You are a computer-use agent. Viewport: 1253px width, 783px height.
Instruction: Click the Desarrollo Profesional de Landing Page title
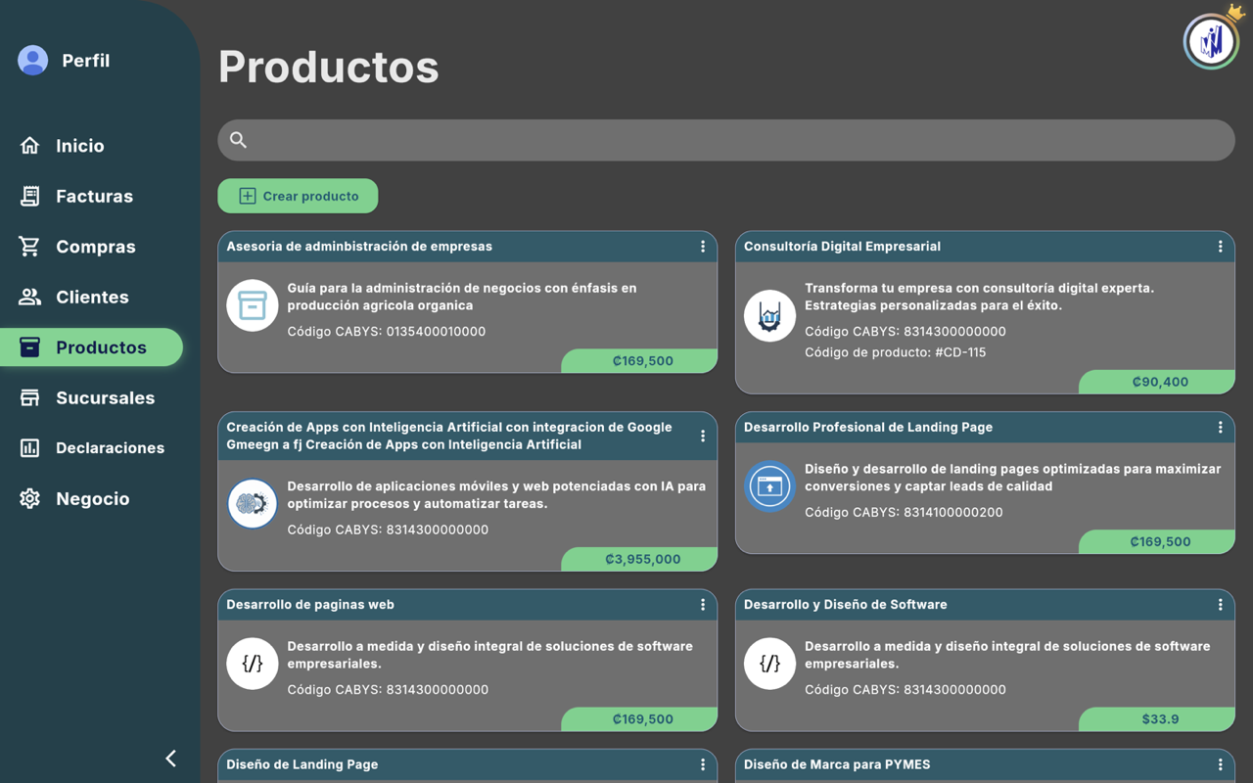pos(868,427)
